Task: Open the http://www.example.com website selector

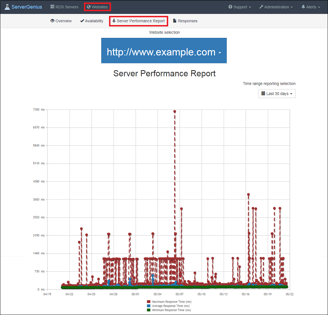Action: pos(164,52)
